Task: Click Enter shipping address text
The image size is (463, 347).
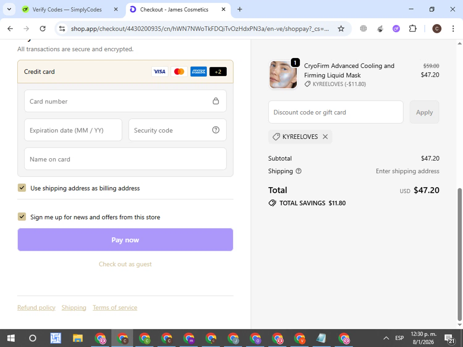Action: coord(407,171)
